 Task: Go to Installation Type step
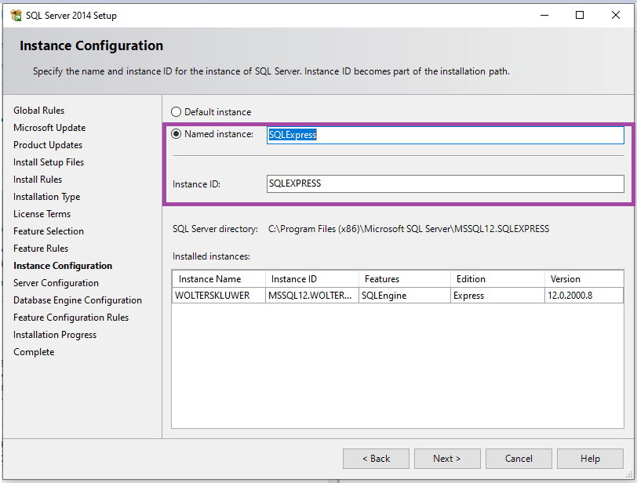(x=47, y=197)
